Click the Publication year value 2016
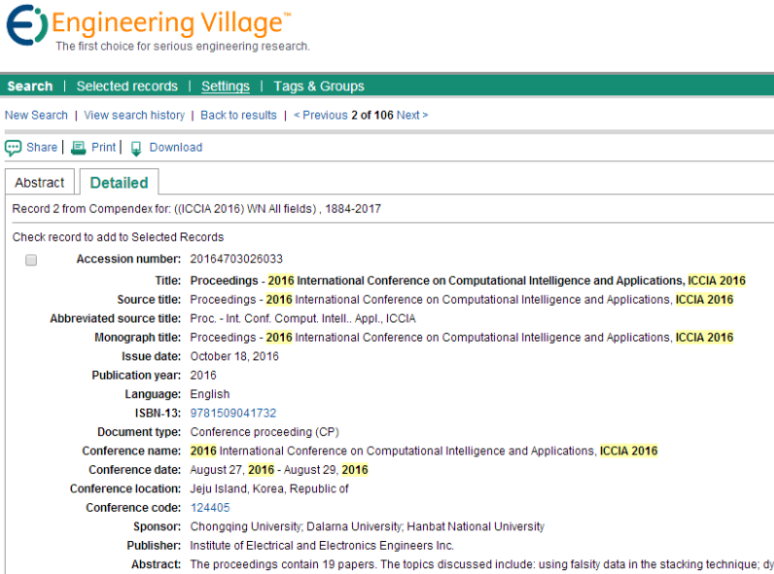Viewport: 774px width, 574px height. (203, 376)
